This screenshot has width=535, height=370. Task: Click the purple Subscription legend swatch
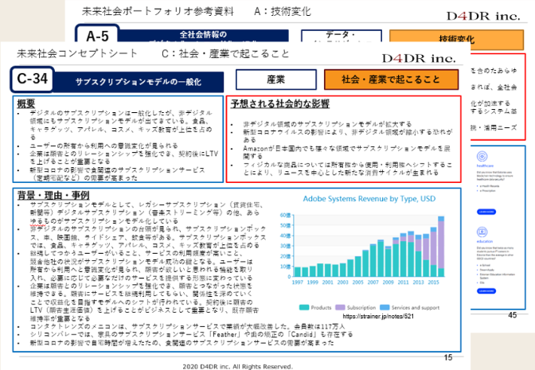coord(340,307)
